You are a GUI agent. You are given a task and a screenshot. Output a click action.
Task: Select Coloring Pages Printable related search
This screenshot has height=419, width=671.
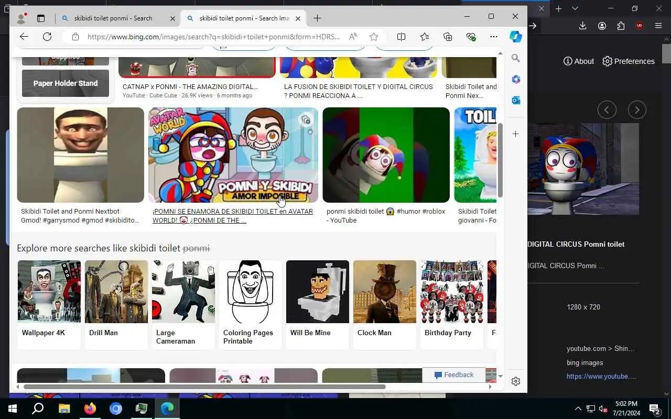tap(251, 305)
